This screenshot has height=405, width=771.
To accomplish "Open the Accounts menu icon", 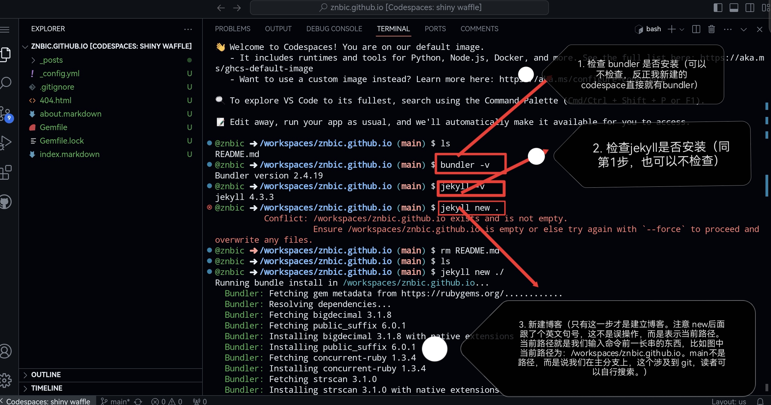I will (6, 351).
